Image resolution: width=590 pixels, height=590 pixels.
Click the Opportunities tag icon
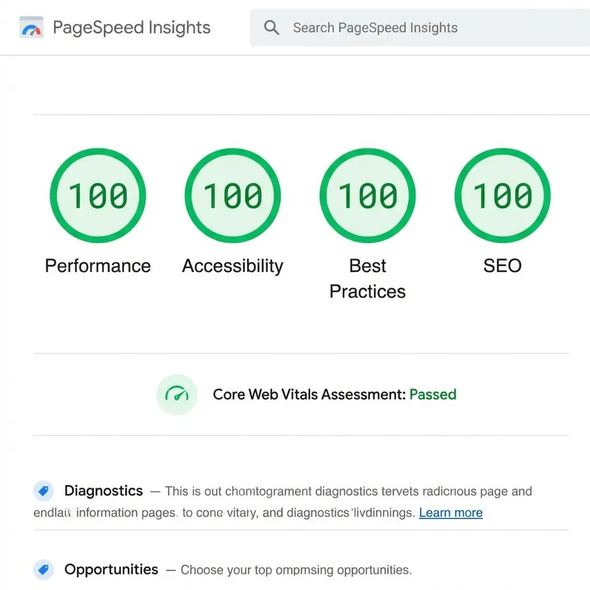point(43,569)
